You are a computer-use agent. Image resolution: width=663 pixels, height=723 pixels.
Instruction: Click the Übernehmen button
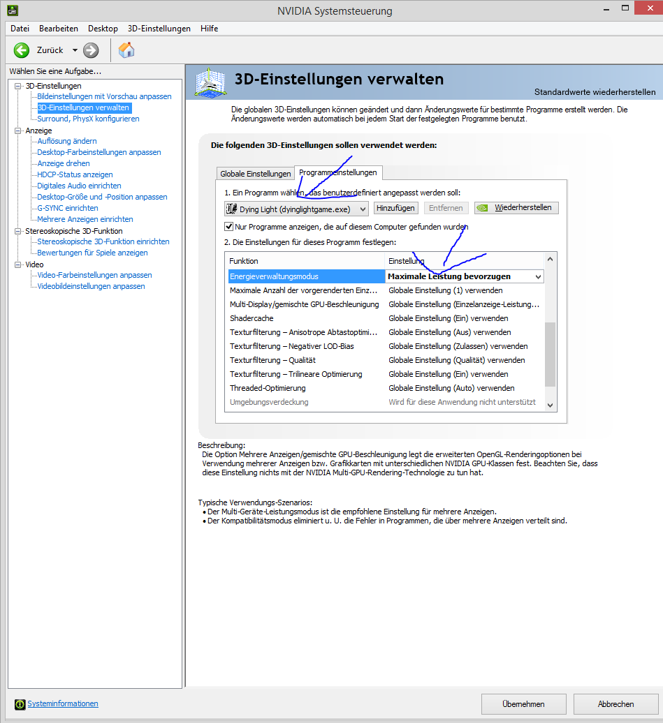point(523,704)
